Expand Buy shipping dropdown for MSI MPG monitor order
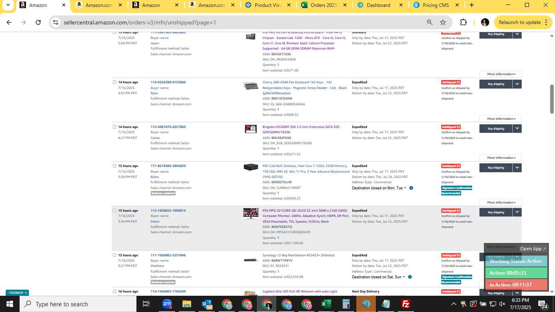The height and width of the screenshot is (312, 555). click(517, 212)
